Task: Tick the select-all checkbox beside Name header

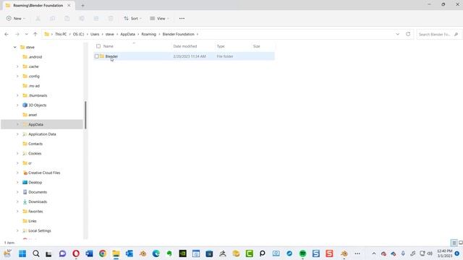Action: tap(98, 46)
